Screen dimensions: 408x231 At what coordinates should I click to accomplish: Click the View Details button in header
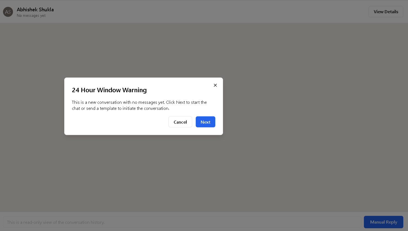pyautogui.click(x=386, y=12)
